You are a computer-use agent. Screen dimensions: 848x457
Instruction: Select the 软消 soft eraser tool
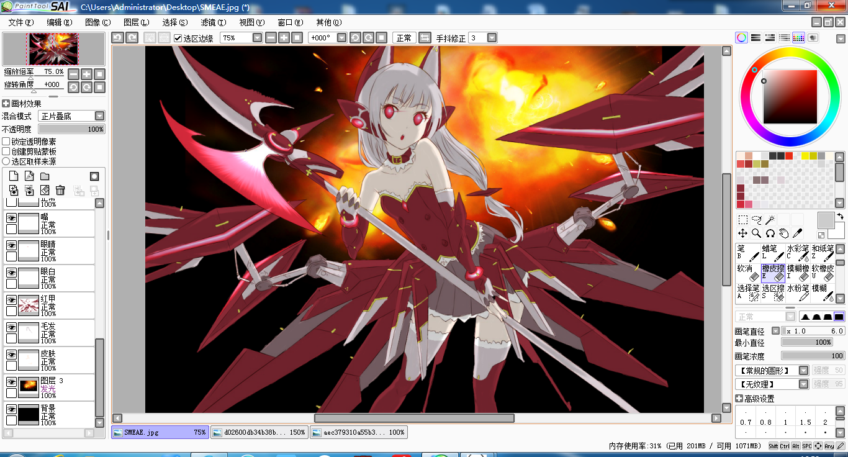coord(748,273)
